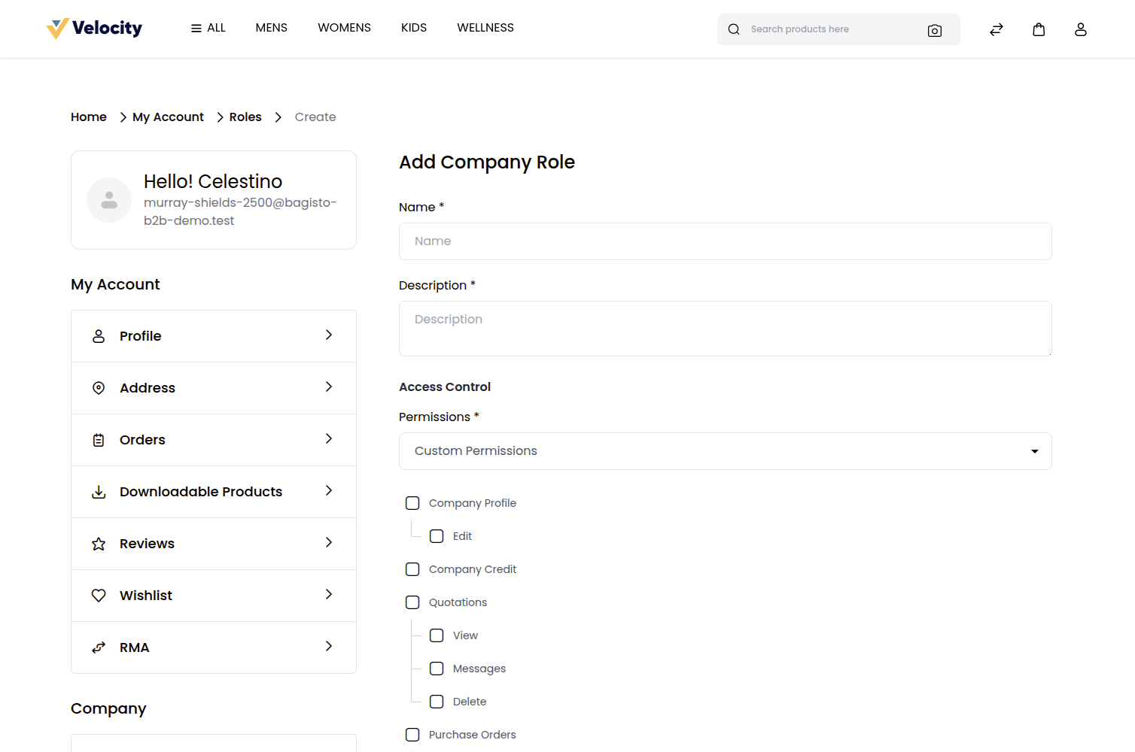Click the search magnifier icon
The image size is (1135, 752).
click(x=734, y=29)
